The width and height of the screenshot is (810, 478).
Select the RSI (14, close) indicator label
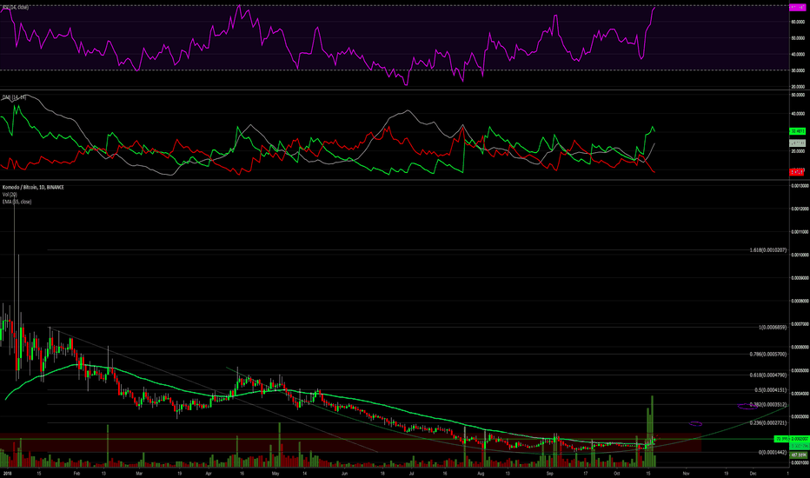[x=15, y=7]
